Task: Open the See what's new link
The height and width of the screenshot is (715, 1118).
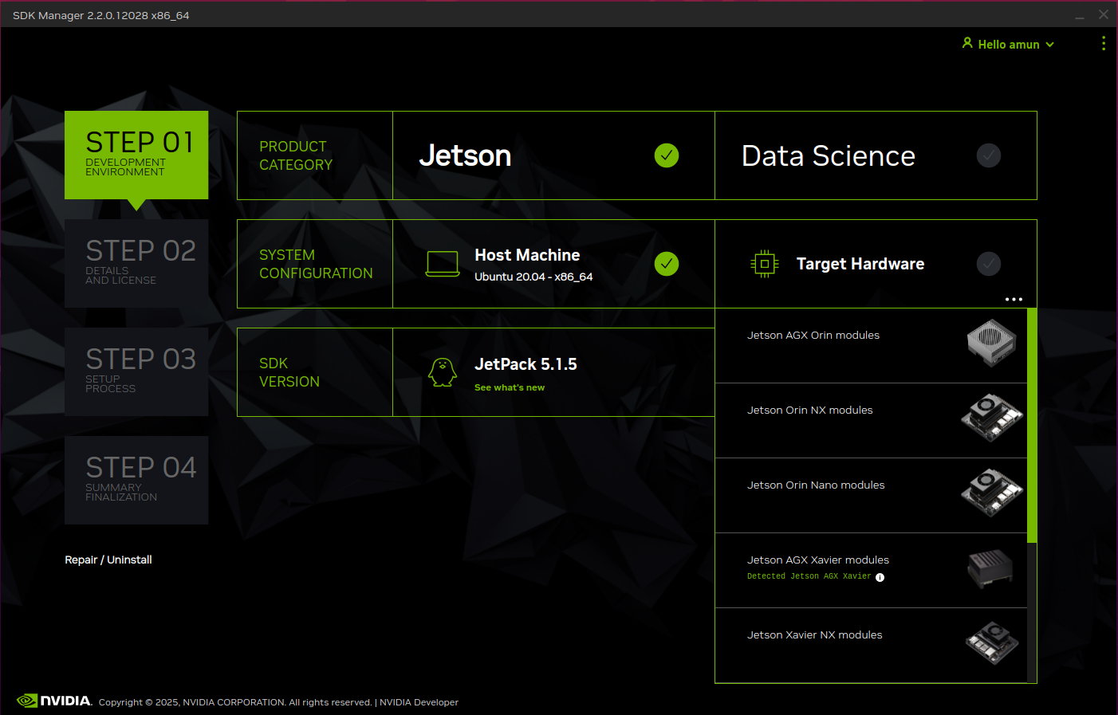Action: [510, 387]
